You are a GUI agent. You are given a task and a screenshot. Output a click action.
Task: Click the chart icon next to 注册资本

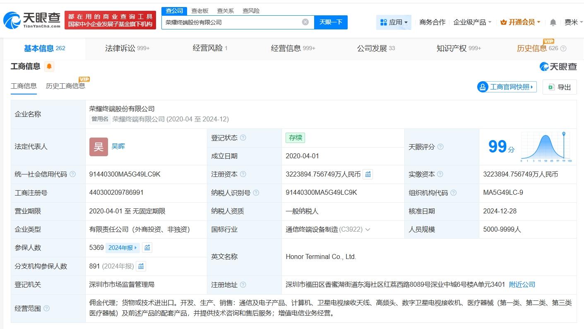coord(368,174)
